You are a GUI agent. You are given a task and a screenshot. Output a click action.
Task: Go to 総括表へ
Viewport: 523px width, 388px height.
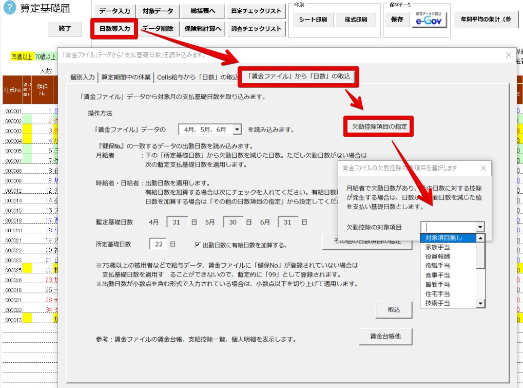(203, 11)
